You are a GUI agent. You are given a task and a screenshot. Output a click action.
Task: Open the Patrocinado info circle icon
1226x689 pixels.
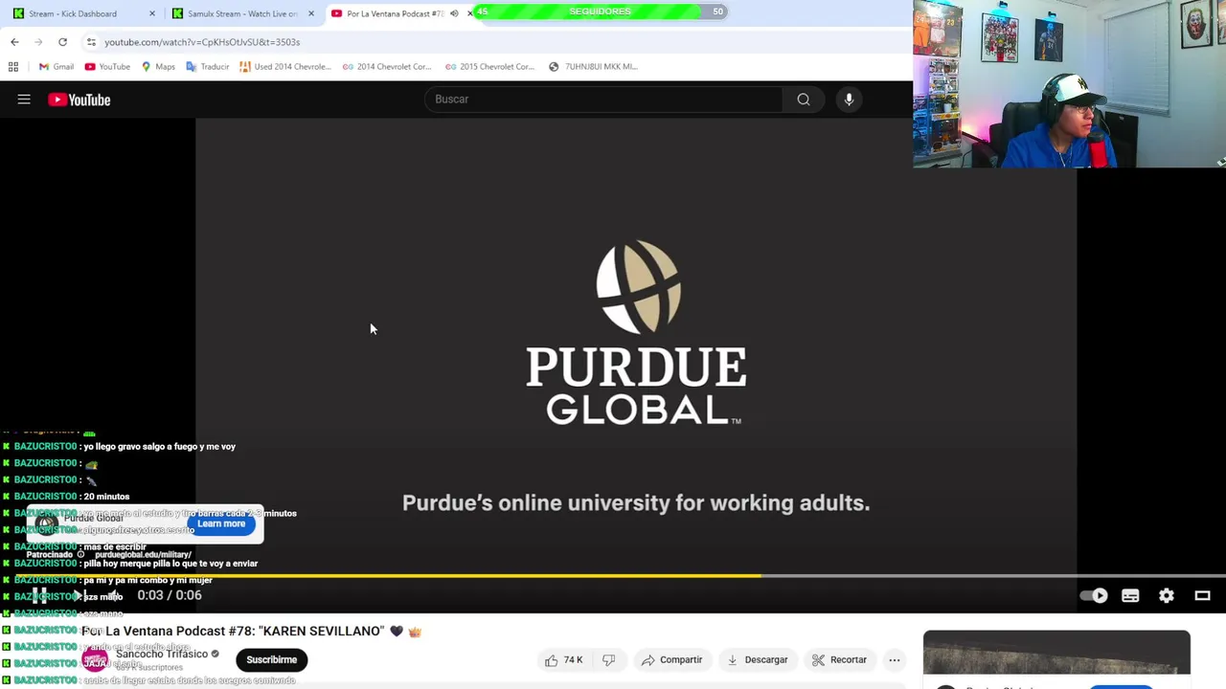pyautogui.click(x=80, y=554)
